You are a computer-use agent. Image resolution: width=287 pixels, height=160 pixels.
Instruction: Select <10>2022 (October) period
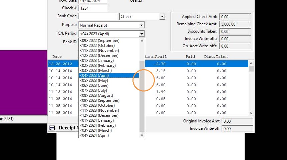coord(109,46)
